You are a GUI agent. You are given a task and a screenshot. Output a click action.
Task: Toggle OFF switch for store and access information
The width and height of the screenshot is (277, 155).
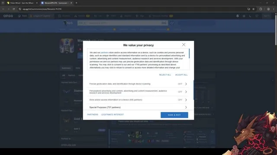click(x=180, y=100)
